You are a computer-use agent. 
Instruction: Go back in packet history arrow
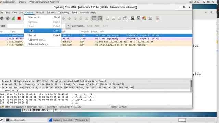[64, 18]
